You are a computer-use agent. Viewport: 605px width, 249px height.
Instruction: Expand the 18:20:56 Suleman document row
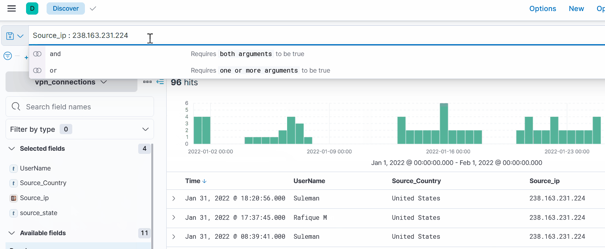point(174,198)
